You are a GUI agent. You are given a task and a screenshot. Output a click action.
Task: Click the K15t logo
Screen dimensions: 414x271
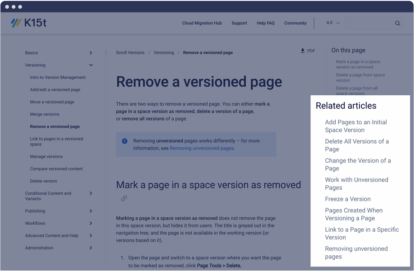[x=29, y=23]
